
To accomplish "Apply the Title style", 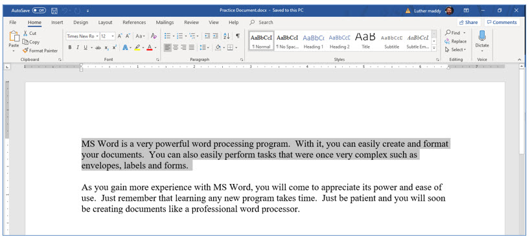I will pos(365,41).
